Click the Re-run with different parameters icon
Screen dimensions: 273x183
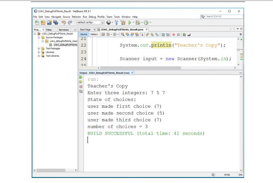coord(81,82)
